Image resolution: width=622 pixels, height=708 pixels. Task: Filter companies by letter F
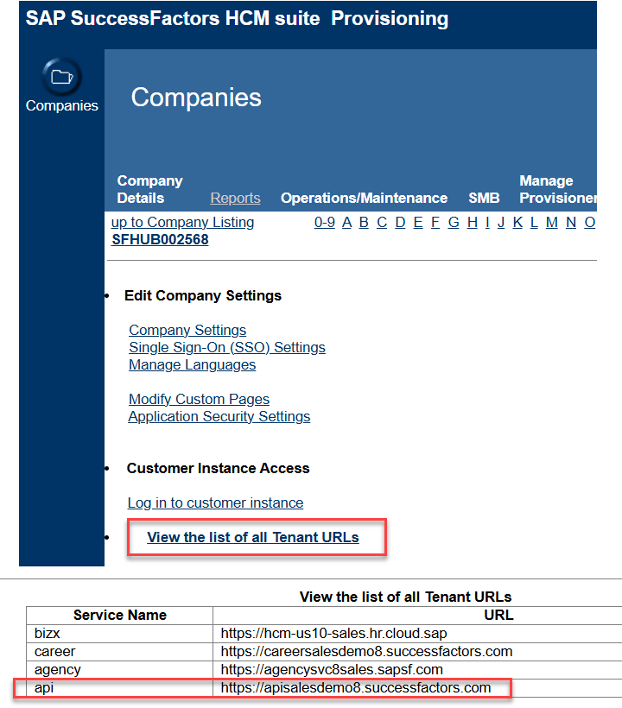point(435,222)
